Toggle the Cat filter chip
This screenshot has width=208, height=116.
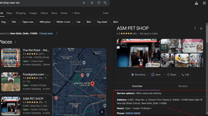pyautogui.click(x=78, y=22)
